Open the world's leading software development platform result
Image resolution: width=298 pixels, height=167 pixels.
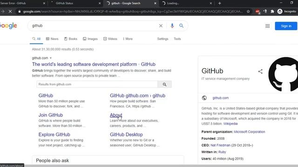coord(94,64)
